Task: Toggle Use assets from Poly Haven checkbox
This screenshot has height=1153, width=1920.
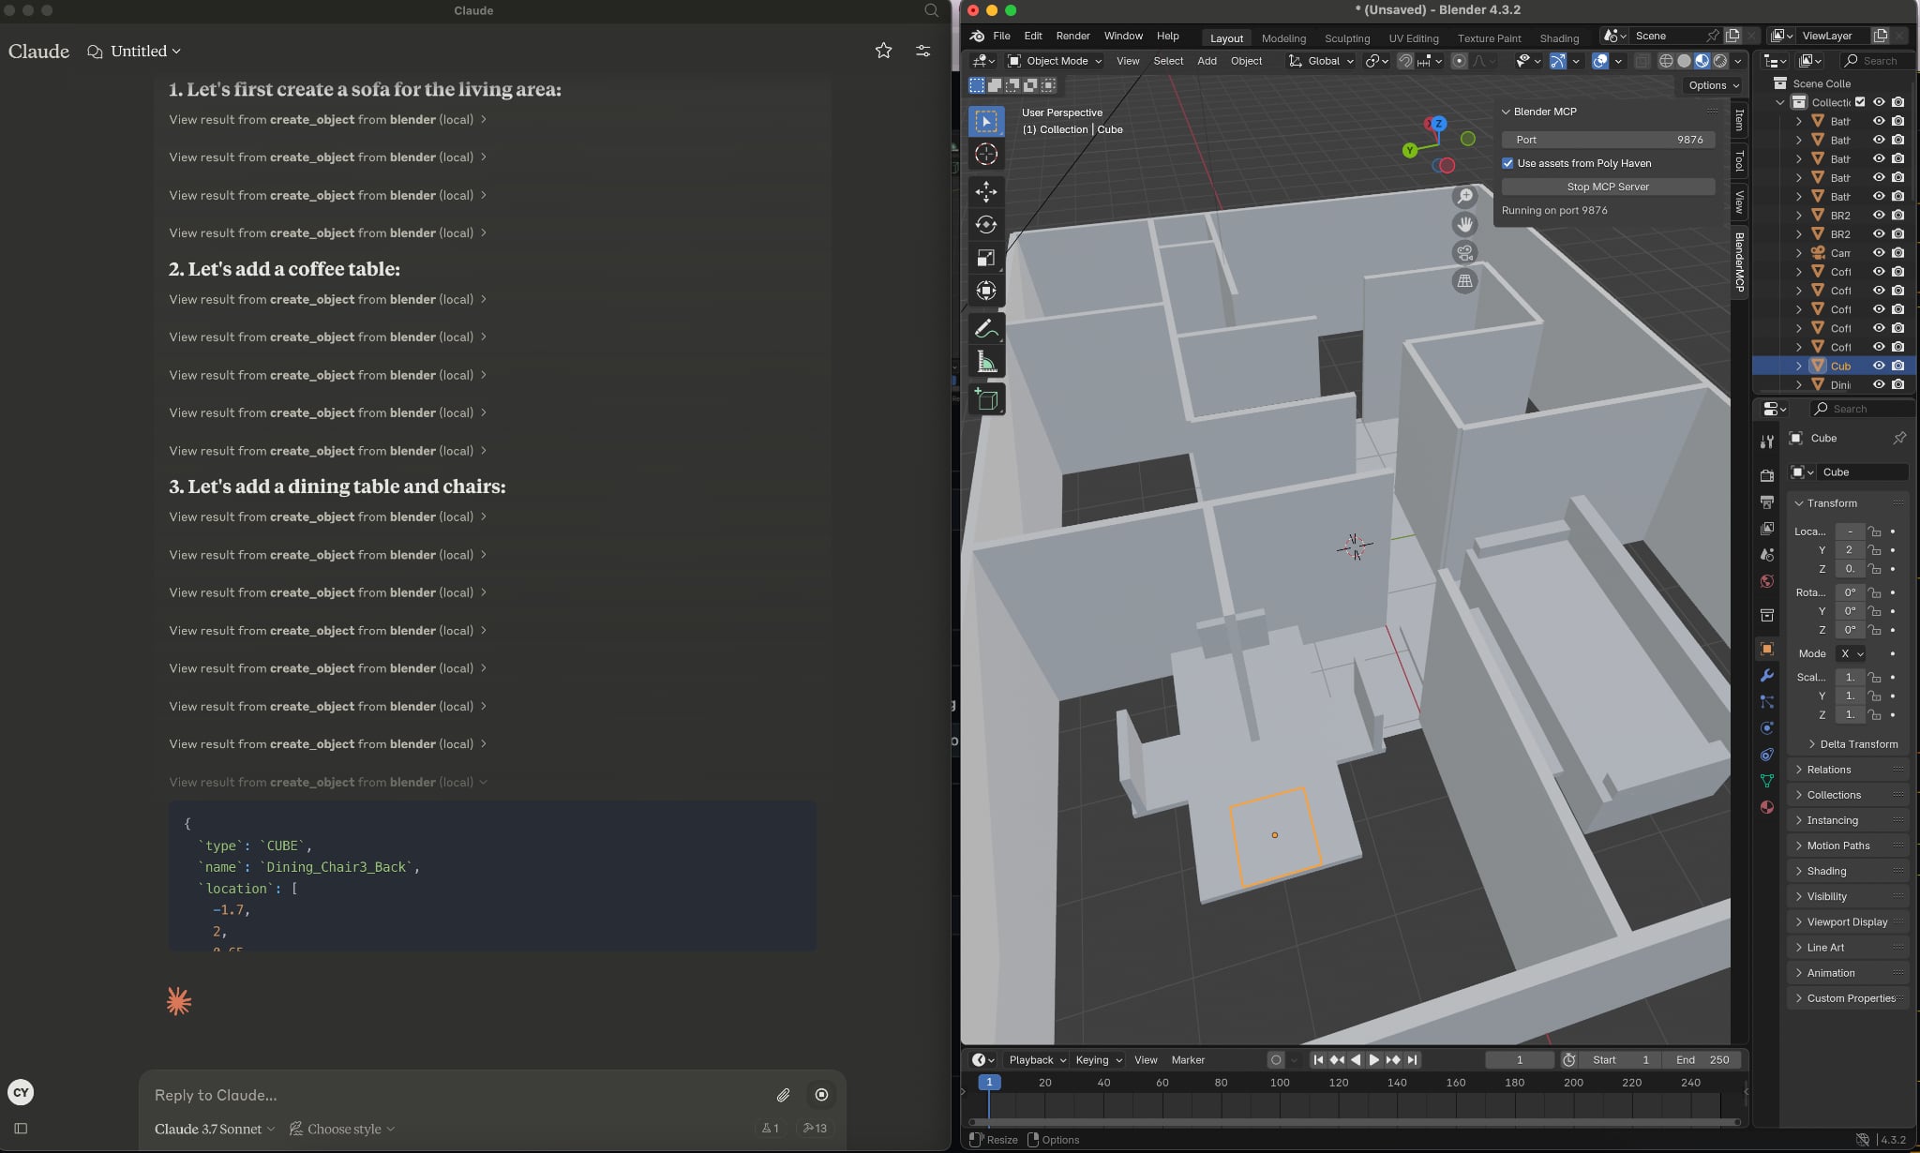Action: click(1507, 163)
